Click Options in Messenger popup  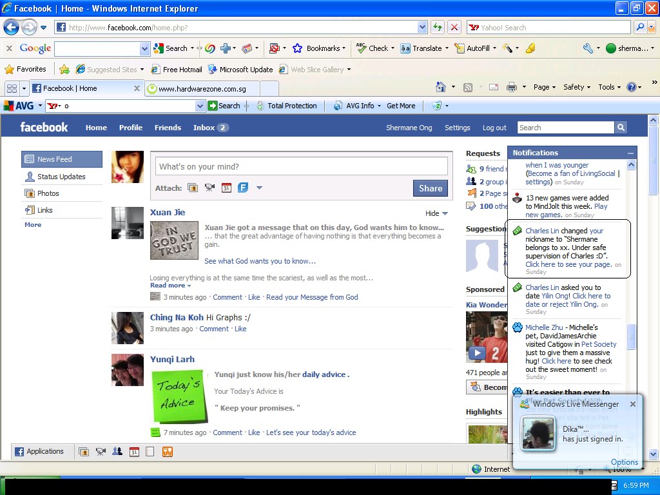click(624, 461)
